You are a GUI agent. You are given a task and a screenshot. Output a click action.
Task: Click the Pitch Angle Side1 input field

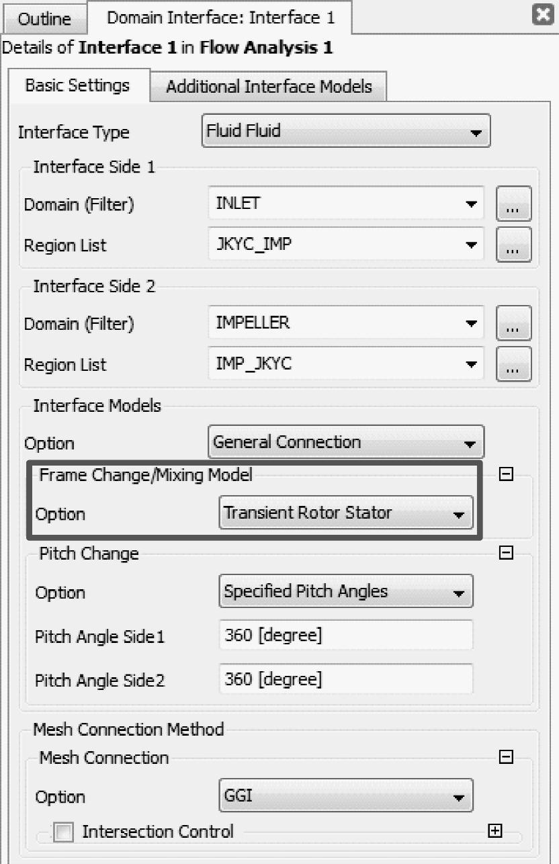[x=346, y=636]
